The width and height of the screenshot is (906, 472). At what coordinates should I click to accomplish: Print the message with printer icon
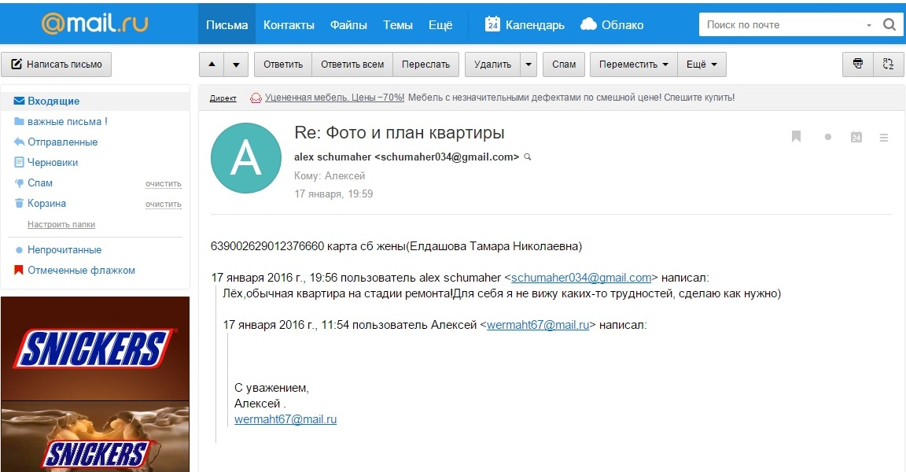coord(858,65)
